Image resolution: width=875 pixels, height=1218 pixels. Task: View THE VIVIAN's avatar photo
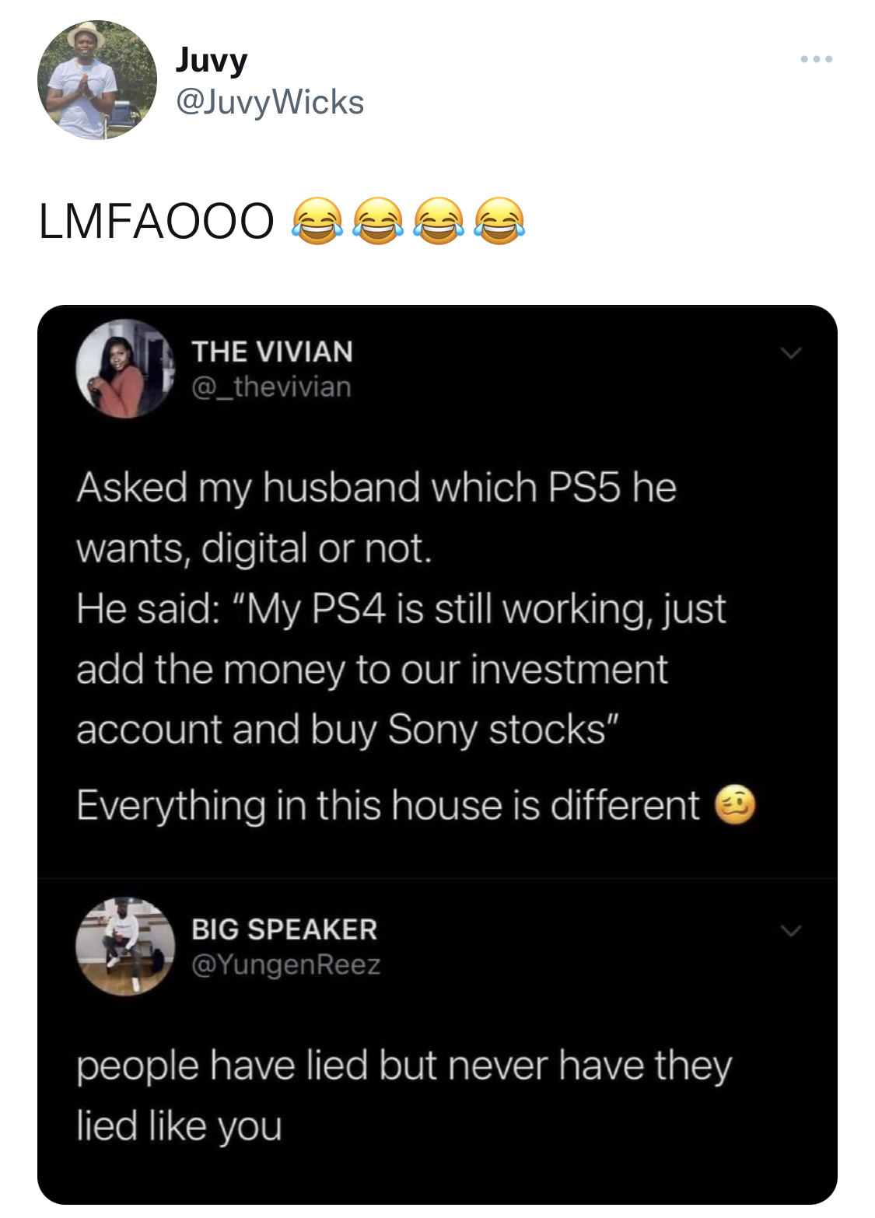(125, 369)
